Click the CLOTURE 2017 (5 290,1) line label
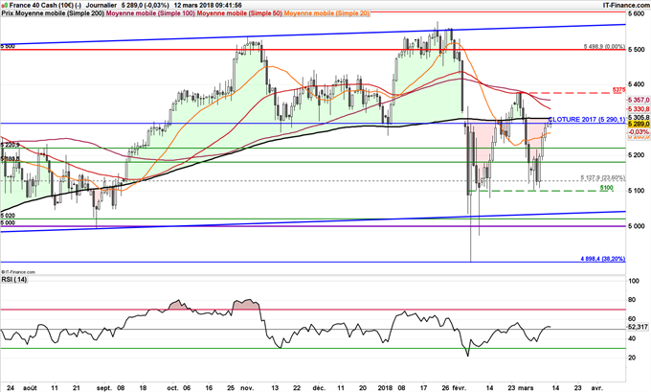The width and height of the screenshot is (651, 392). tap(587, 120)
